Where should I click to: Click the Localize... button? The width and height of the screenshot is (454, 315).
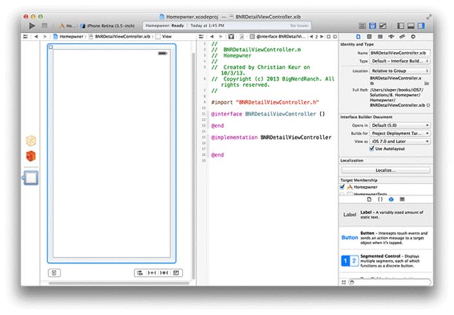click(x=386, y=170)
